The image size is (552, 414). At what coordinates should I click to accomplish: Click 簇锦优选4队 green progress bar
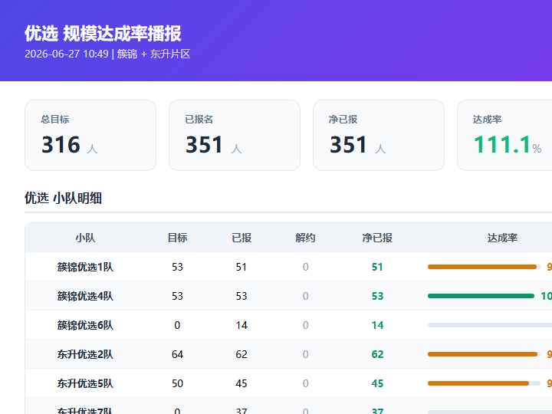pos(481,296)
